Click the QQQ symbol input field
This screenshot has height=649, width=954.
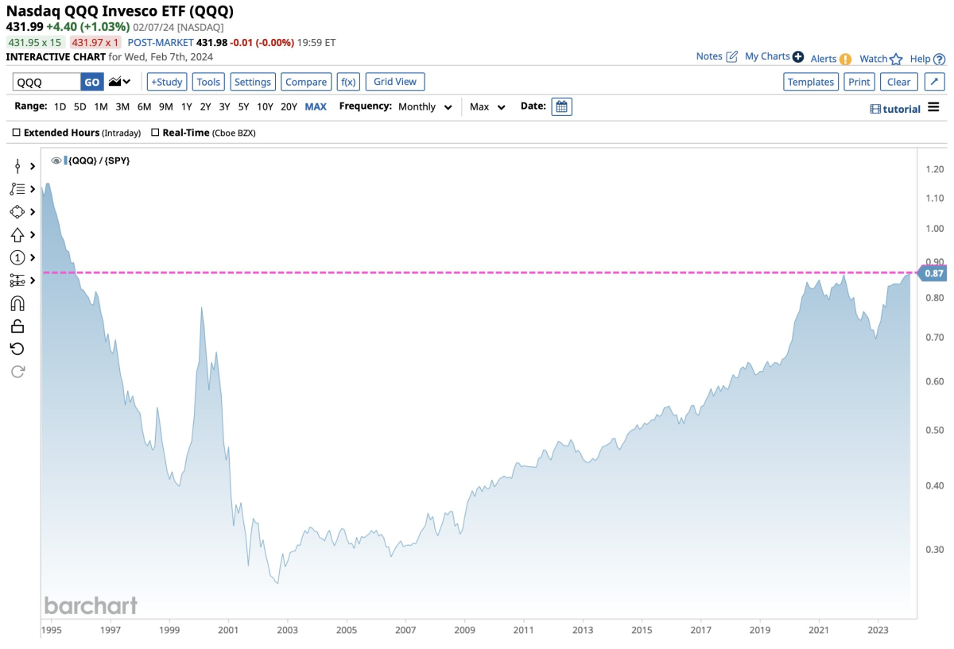tap(46, 82)
